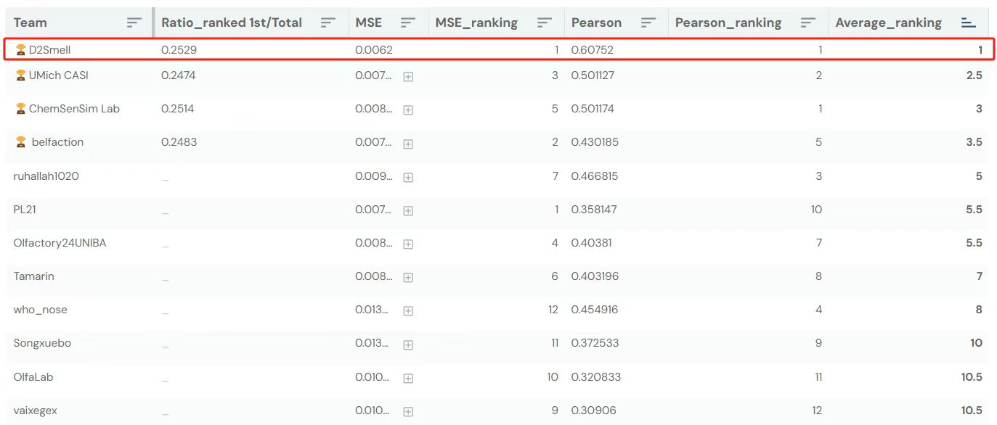The height and width of the screenshot is (425, 997).
Task: Click the trophy icon beside D2Smell
Action: pyautogui.click(x=20, y=50)
